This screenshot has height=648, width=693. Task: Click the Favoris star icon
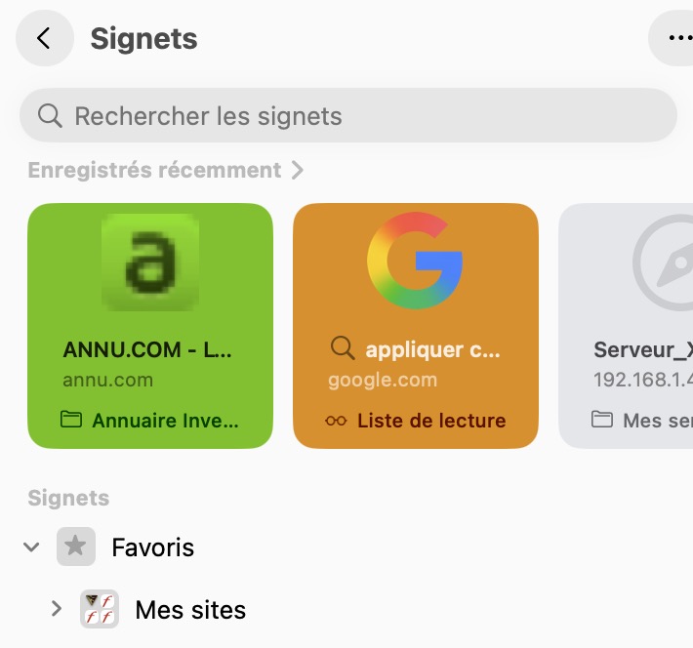[76, 547]
